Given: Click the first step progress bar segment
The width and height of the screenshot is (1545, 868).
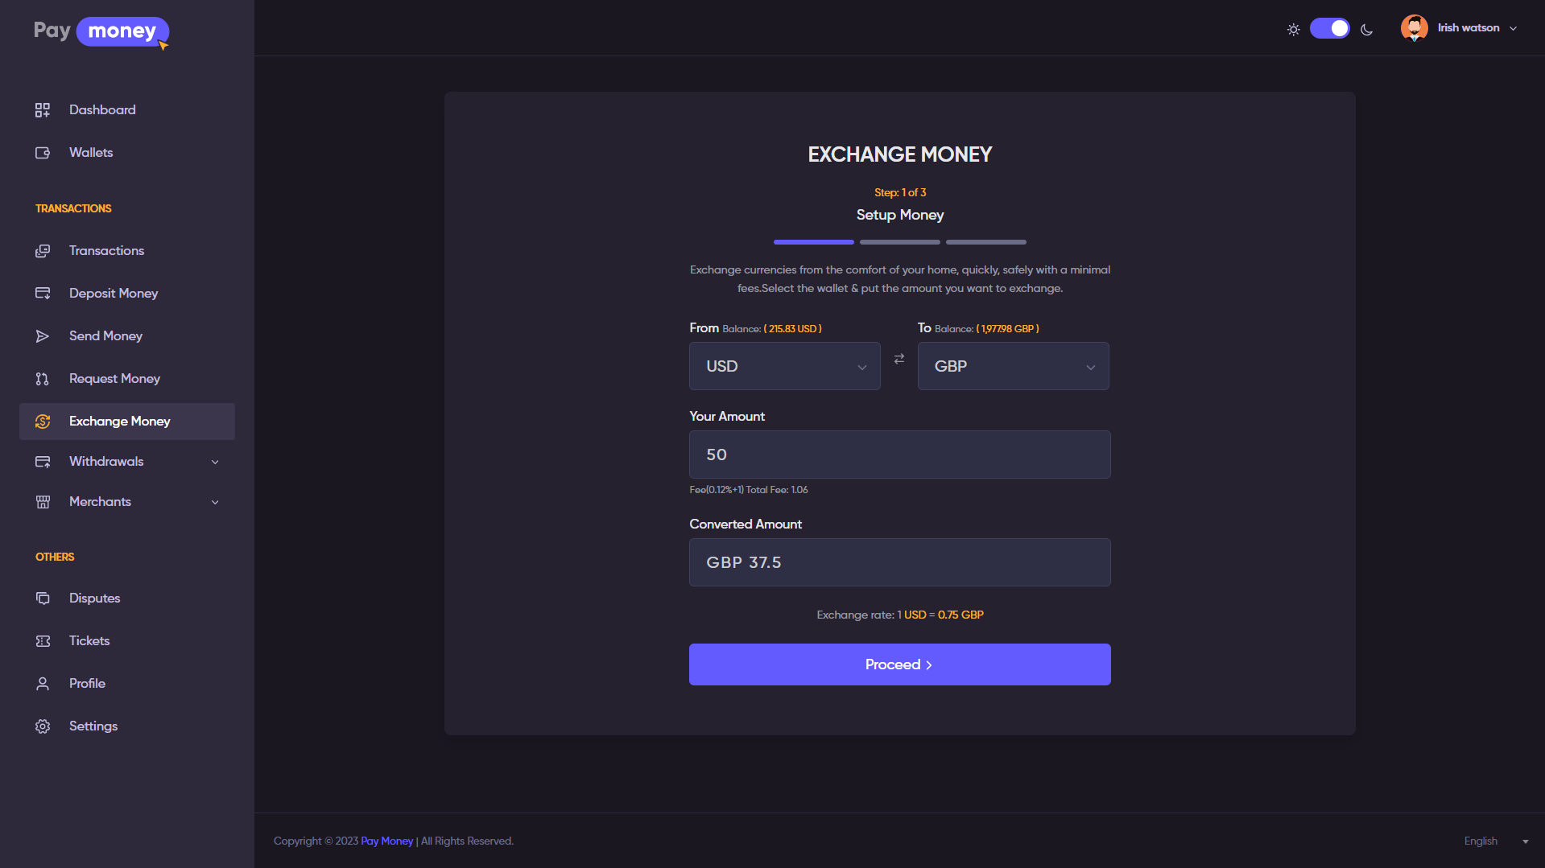Looking at the screenshot, I should [813, 242].
